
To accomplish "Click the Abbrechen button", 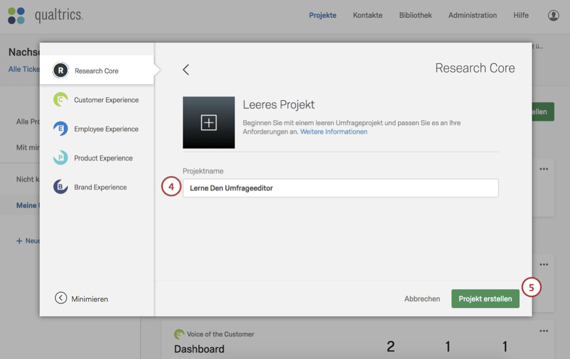I will click(x=422, y=298).
